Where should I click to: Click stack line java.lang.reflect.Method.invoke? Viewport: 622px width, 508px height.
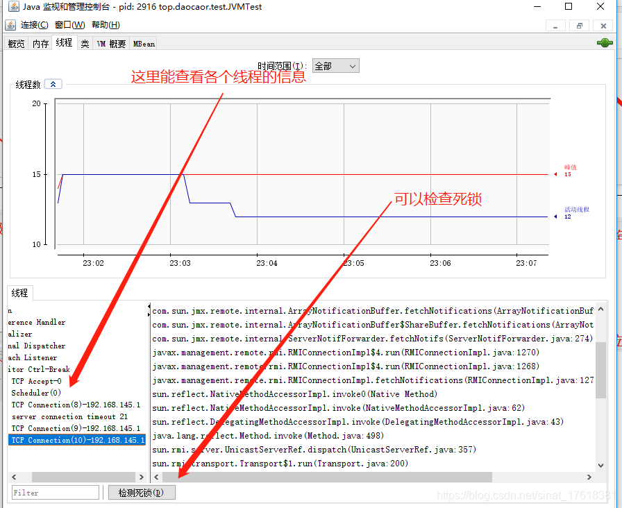click(268, 436)
